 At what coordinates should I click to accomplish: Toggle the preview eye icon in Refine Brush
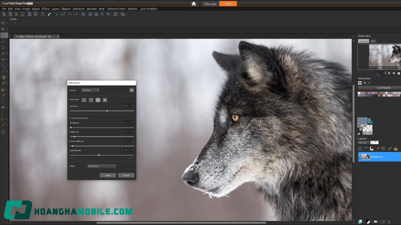[132, 90]
